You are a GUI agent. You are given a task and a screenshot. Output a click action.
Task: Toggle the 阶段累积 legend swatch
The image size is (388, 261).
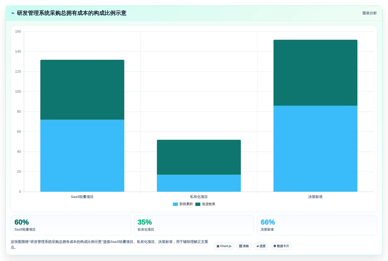tap(175, 204)
